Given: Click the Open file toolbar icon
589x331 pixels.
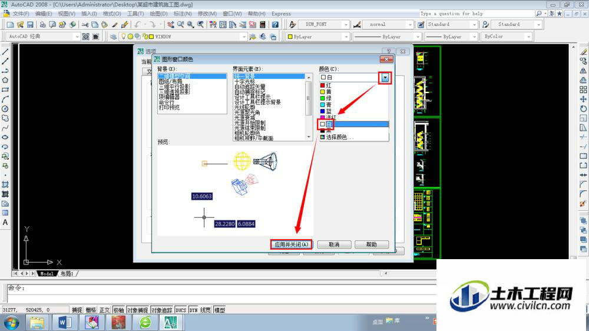Looking at the screenshot, I should click(x=20, y=25).
